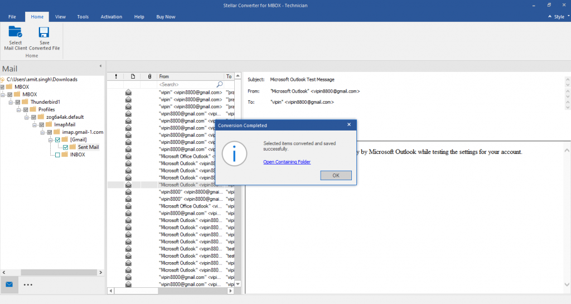Screen dimensions: 571x304
Task: Open the Help tab
Action: (x=139, y=17)
